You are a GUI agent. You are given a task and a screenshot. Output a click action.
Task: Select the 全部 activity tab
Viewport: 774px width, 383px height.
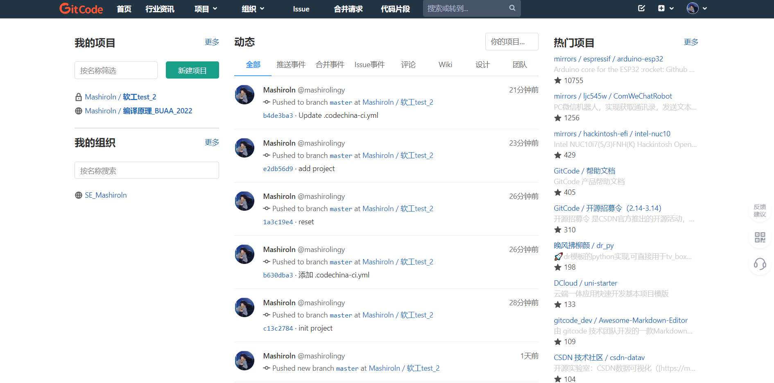(253, 65)
